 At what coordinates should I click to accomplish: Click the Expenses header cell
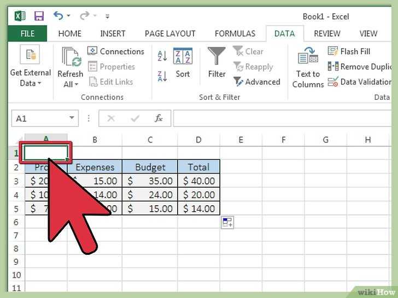click(x=95, y=167)
